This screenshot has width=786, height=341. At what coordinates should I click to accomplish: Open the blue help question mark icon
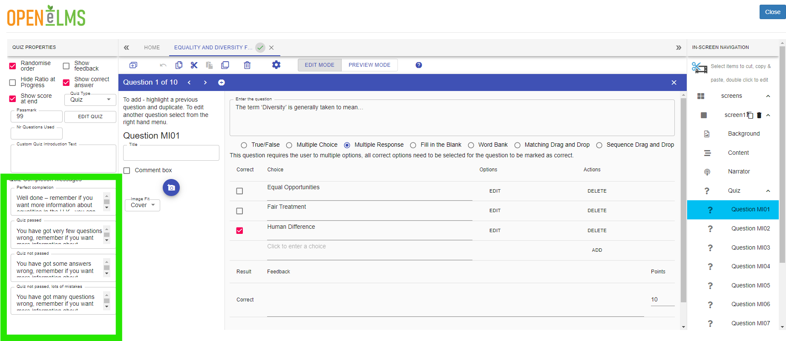(x=419, y=65)
